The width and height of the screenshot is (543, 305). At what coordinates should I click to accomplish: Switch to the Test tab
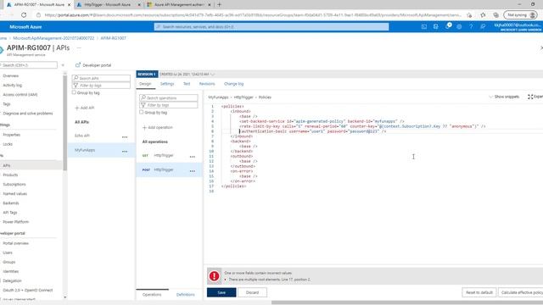tap(187, 84)
